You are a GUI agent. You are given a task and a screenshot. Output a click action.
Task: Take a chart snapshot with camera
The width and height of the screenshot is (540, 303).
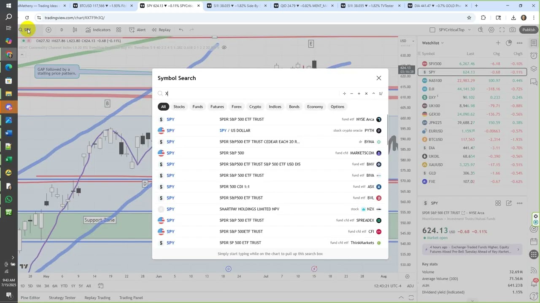click(x=513, y=30)
